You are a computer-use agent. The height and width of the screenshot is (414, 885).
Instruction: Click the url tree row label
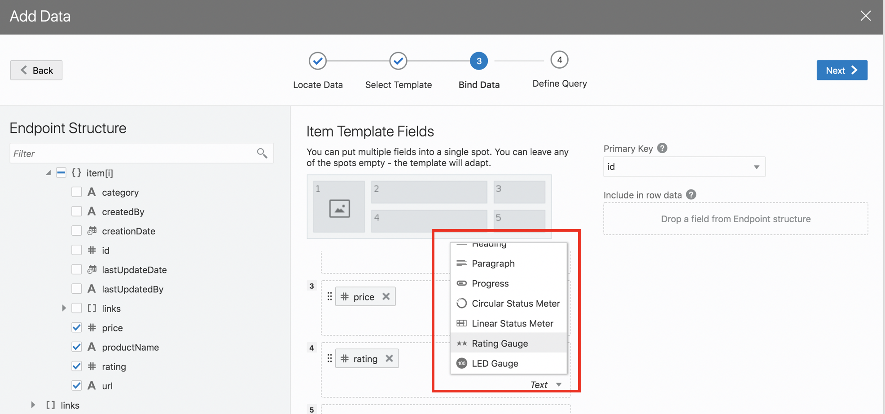coord(107,386)
